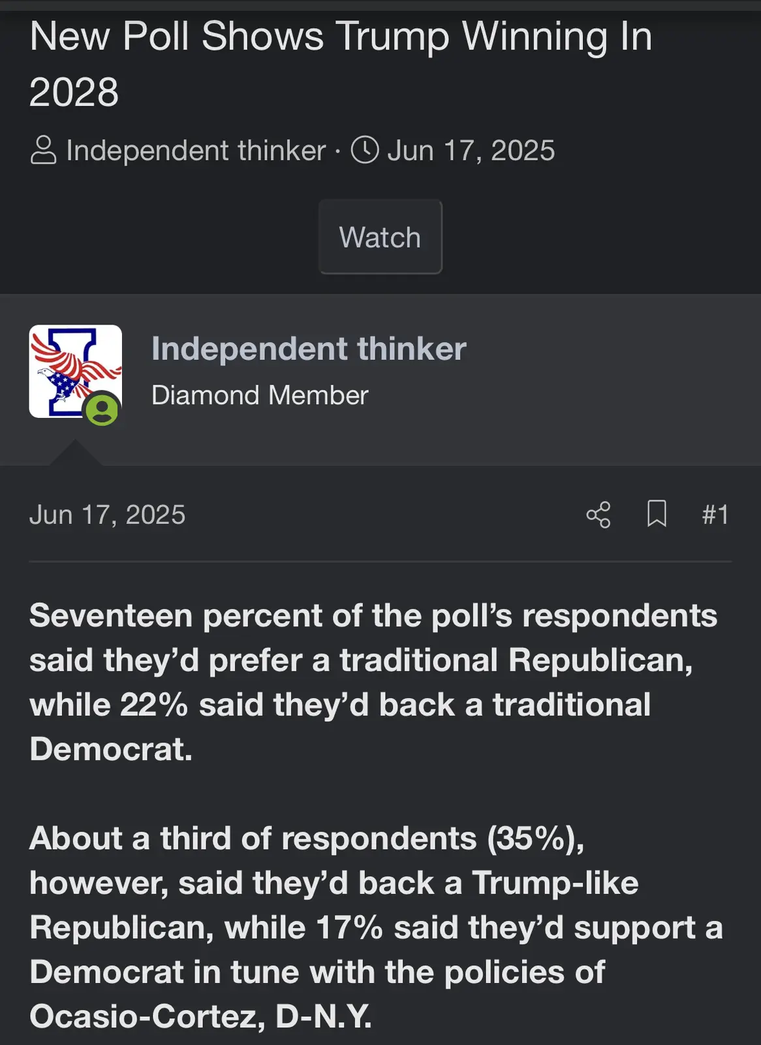Click the divider line under the post date
This screenshot has height=1045, width=761.
coord(380,561)
